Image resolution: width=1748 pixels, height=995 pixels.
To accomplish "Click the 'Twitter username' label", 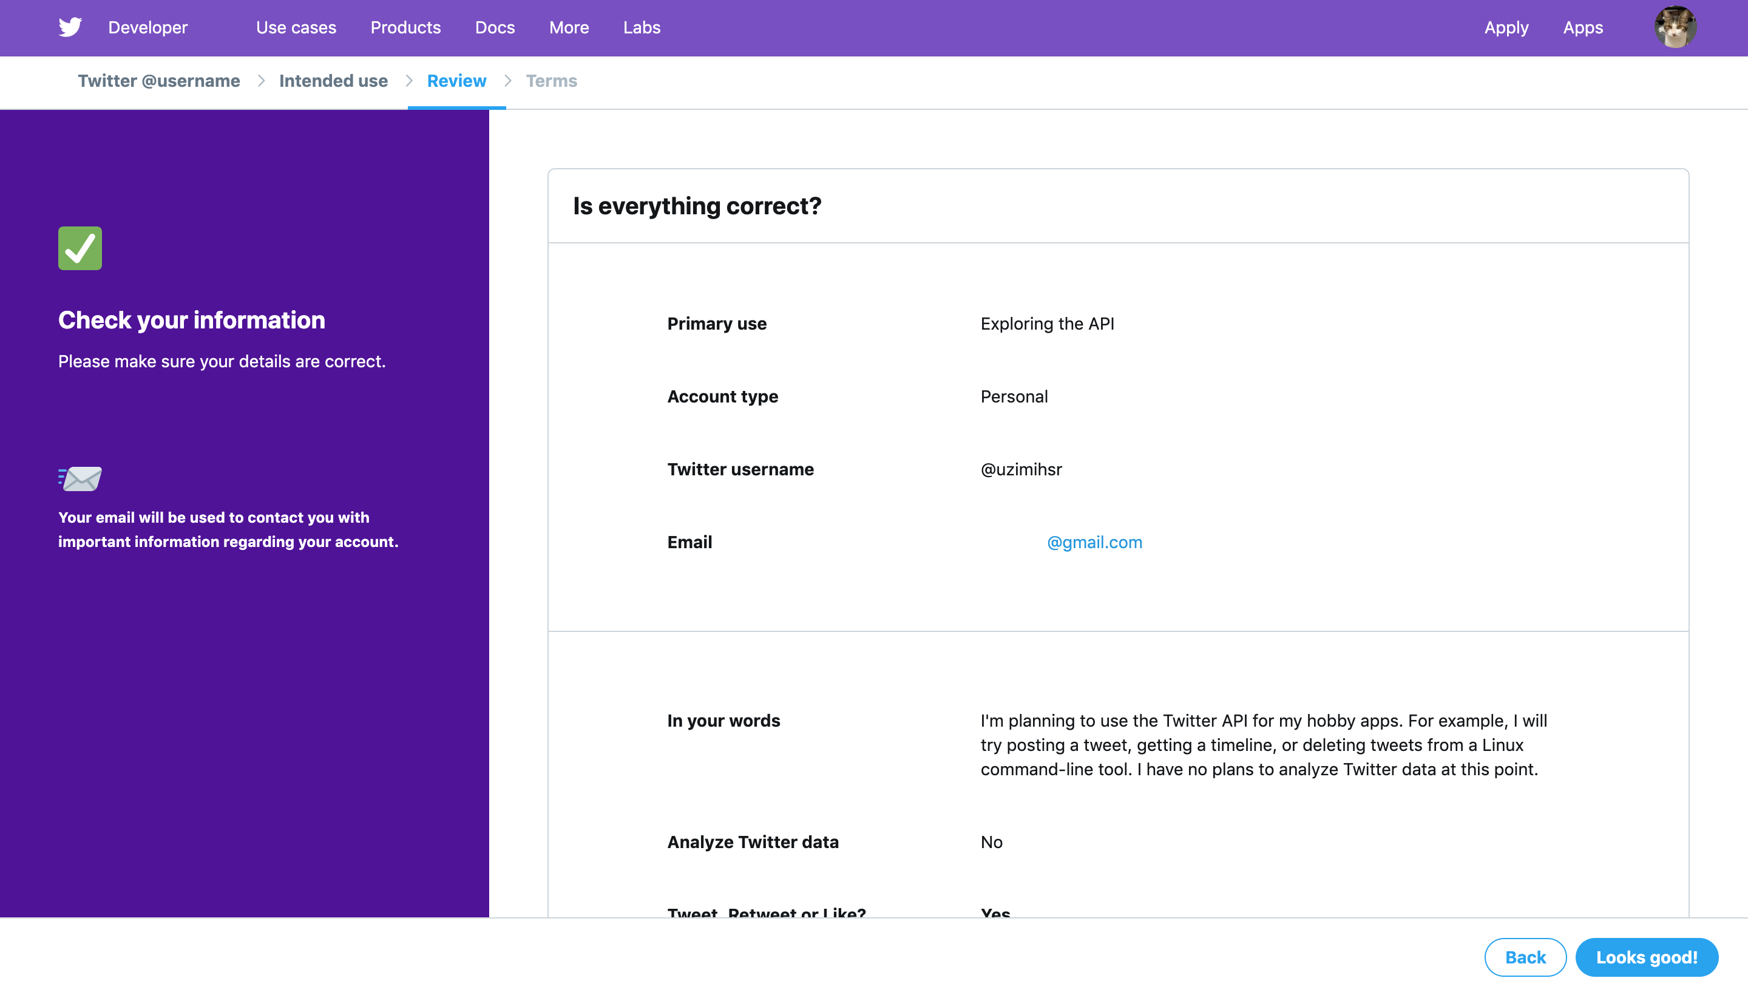I will tap(740, 469).
